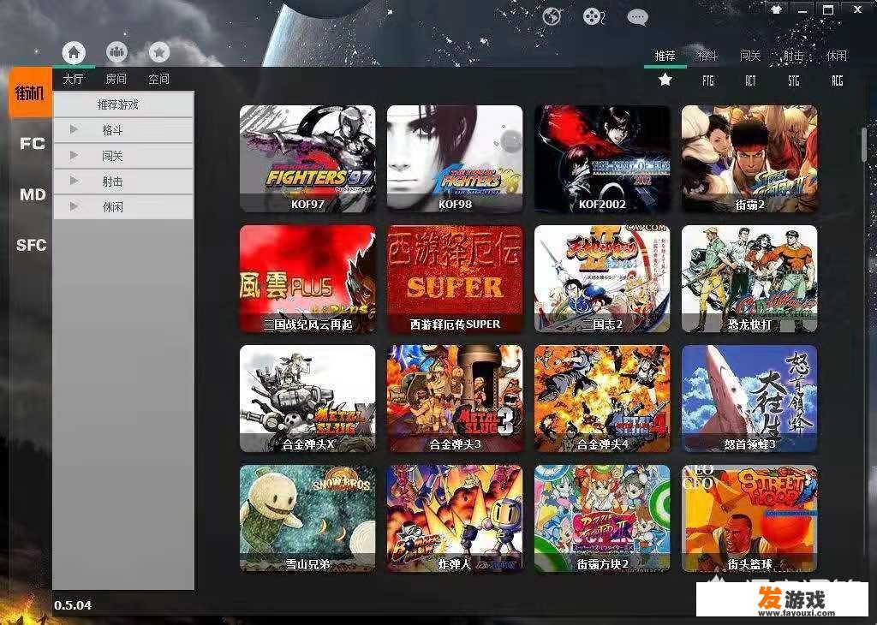This screenshot has width=877, height=625.
Task: Open the 合金弹头4 game thumbnail
Action: (602, 399)
